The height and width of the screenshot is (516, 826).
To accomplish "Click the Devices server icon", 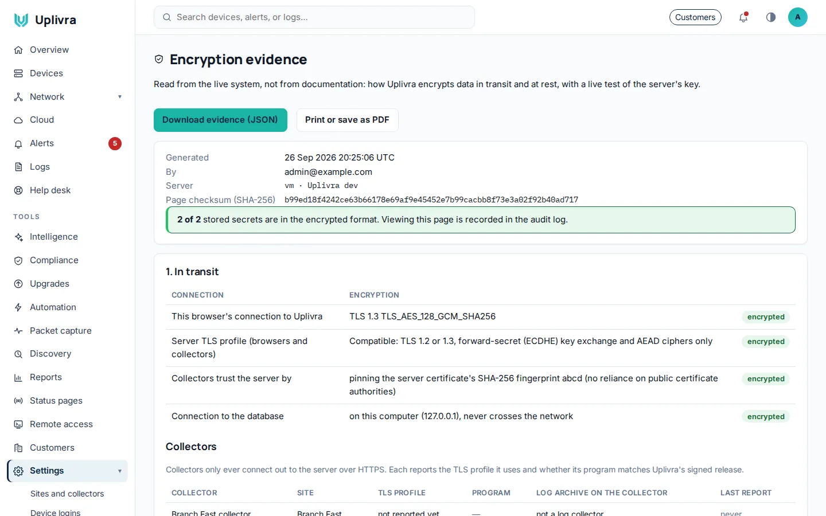I will tap(18, 73).
